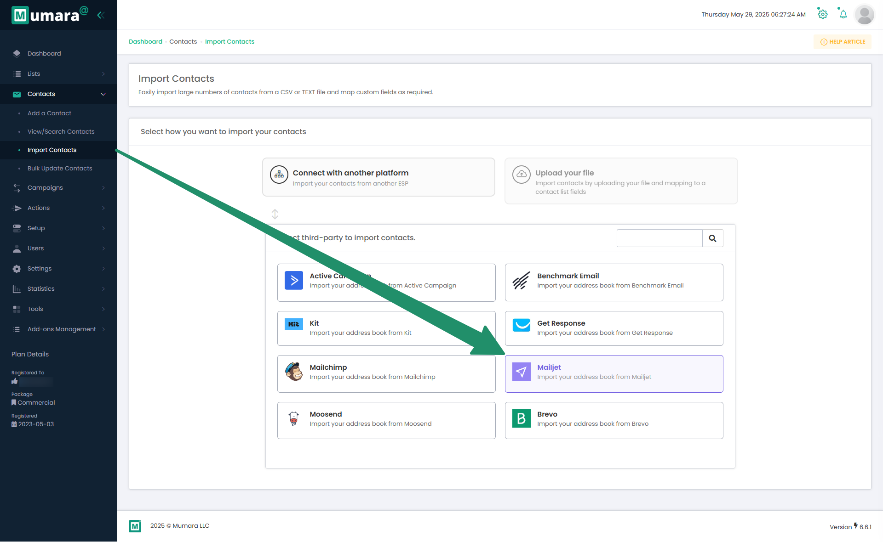Expand the Lists menu chevron
The height and width of the screenshot is (542, 883).
click(103, 74)
